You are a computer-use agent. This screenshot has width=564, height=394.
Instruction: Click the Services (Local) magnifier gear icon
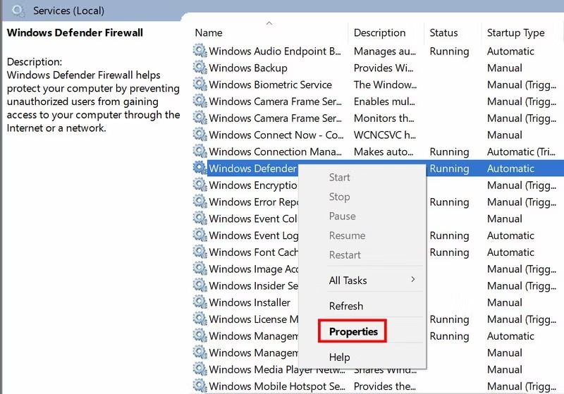[x=18, y=11]
